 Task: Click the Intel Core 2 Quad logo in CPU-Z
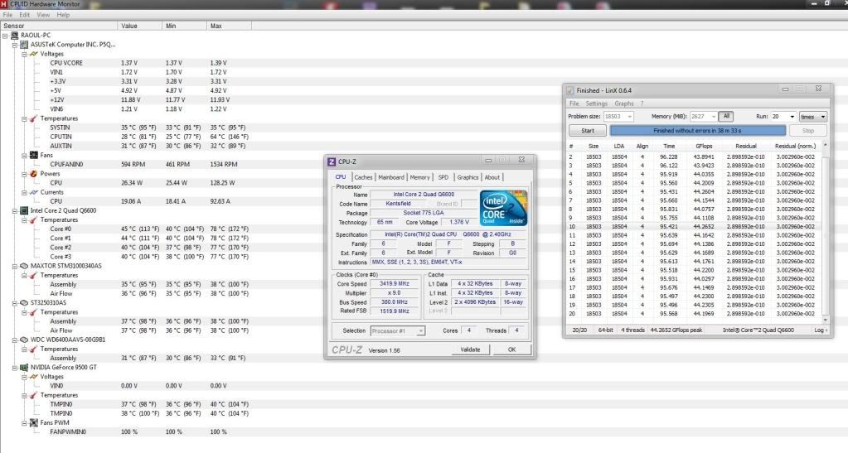coord(503,208)
